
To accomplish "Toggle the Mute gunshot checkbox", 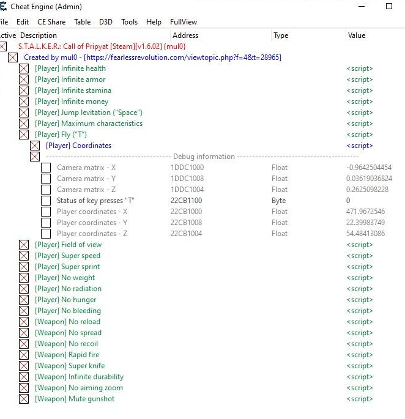I will [x=24, y=399].
